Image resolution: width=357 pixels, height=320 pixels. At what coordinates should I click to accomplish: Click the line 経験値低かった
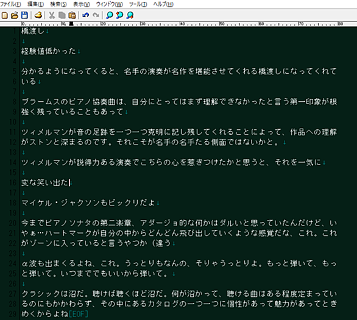point(49,51)
